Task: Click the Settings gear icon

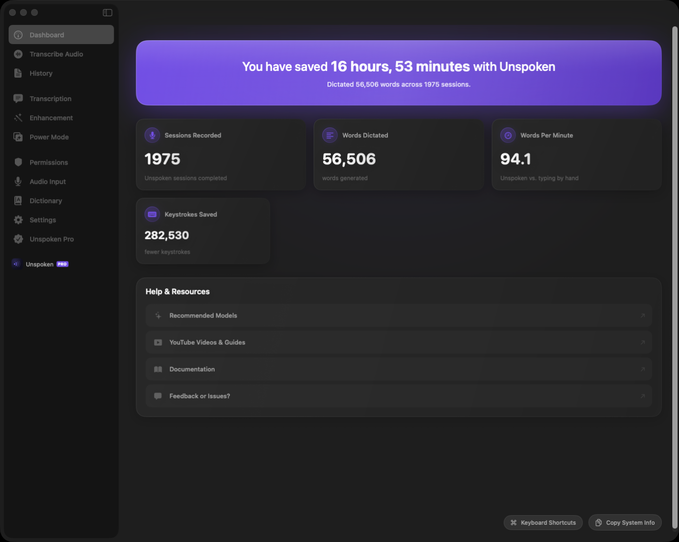Action: 18,220
